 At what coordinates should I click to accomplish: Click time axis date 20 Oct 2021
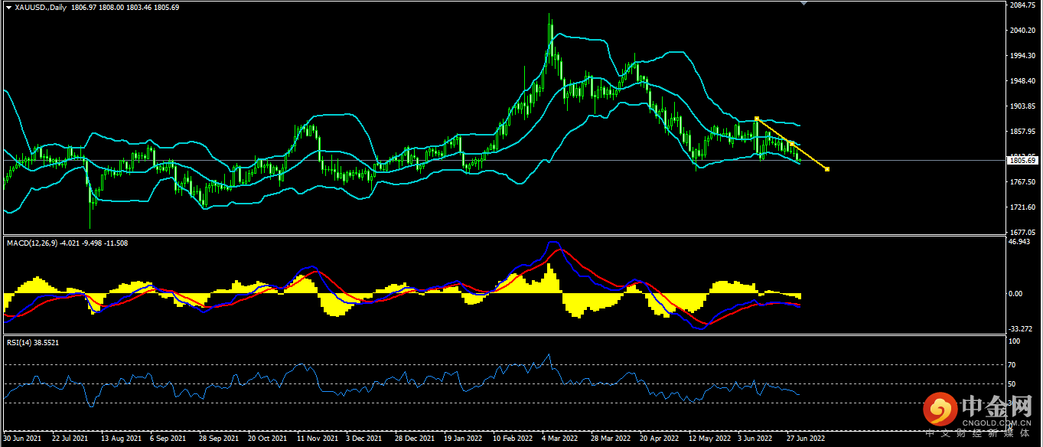click(x=267, y=439)
